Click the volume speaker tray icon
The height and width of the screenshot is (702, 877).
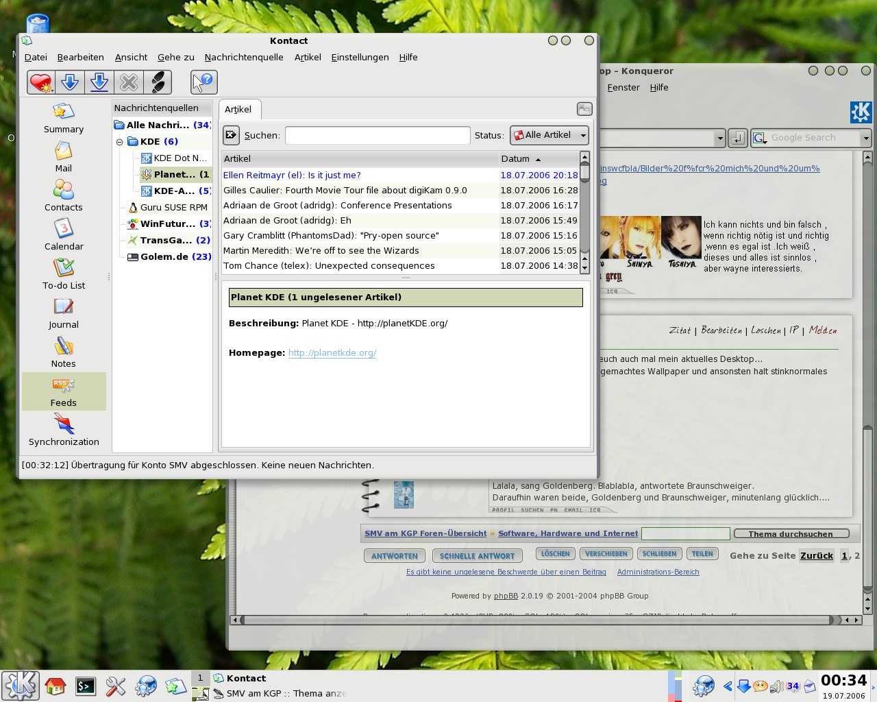[x=776, y=686]
